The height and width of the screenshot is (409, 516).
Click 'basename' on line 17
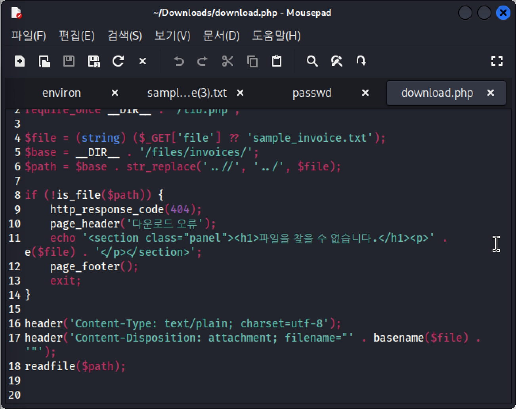pos(399,338)
